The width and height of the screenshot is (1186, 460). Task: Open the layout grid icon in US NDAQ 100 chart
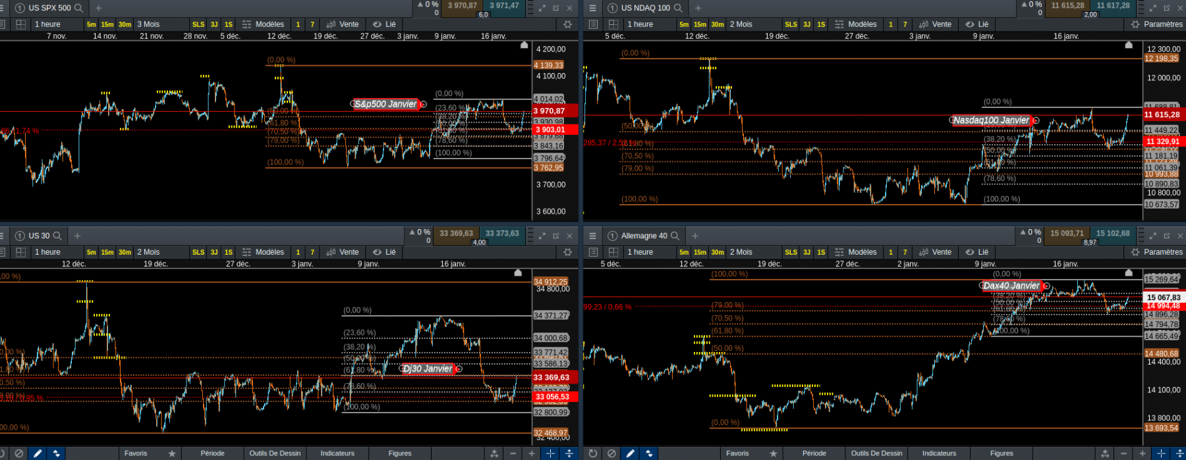click(613, 24)
